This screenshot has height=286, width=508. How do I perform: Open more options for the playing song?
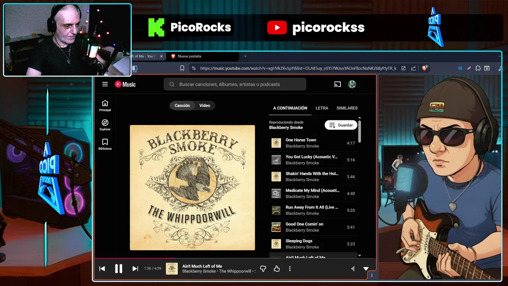point(290,269)
